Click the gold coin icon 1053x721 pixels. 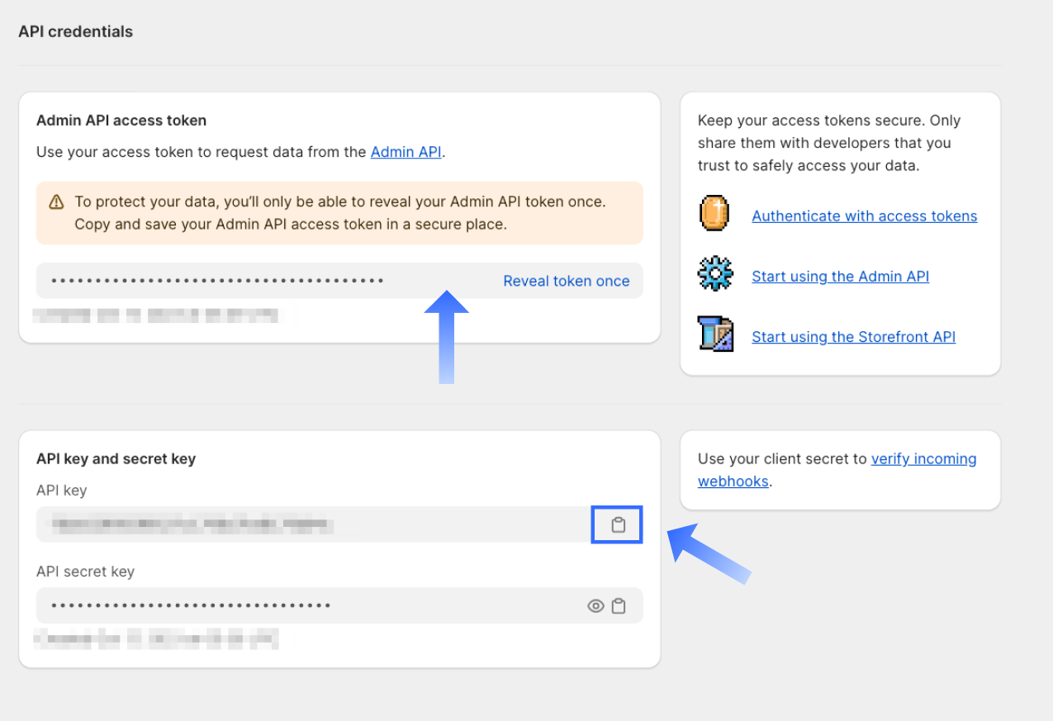[x=714, y=214]
